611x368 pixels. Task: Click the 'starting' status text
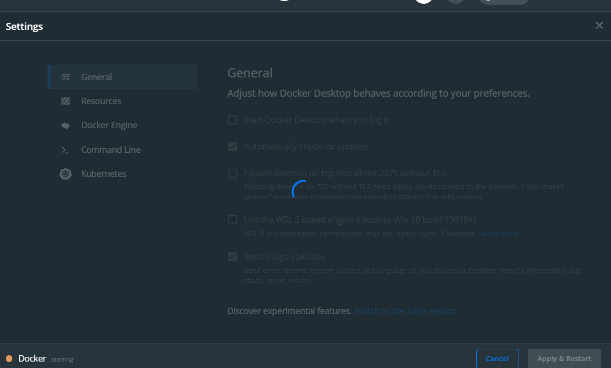point(63,360)
